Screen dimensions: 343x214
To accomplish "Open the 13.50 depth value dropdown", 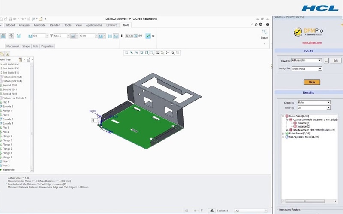I will tap(96, 36).
